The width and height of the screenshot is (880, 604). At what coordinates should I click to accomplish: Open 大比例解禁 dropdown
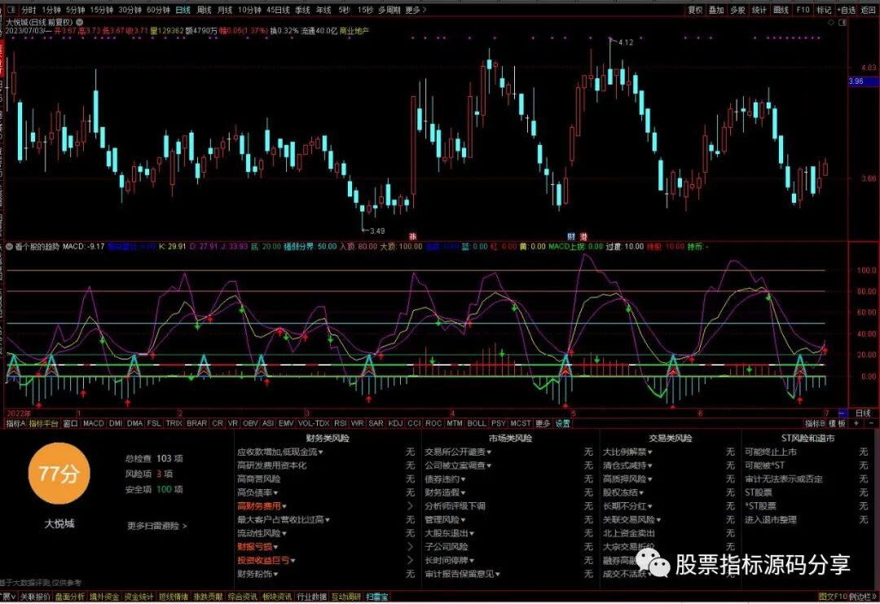[627, 452]
